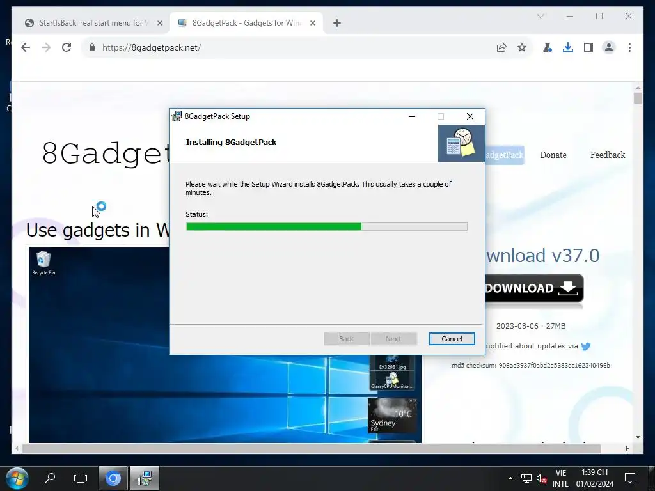This screenshot has height=491, width=655.
Task: Show hidden tray icons arrow
Action: [x=510, y=478]
